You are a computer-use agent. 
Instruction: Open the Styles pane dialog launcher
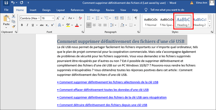click(x=212, y=32)
